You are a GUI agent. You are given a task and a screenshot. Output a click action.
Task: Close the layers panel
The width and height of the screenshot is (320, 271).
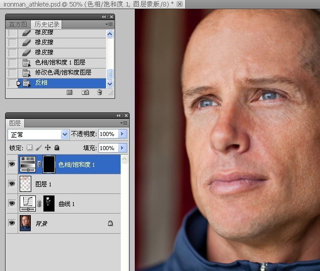[x=126, y=116]
